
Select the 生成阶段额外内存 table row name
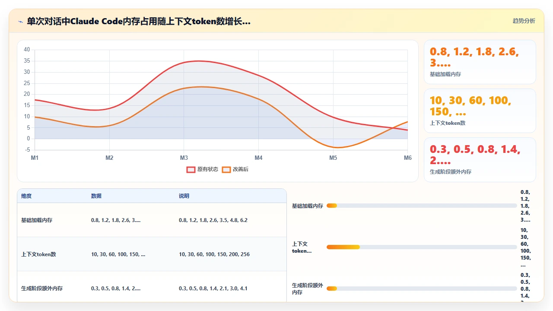(42, 289)
